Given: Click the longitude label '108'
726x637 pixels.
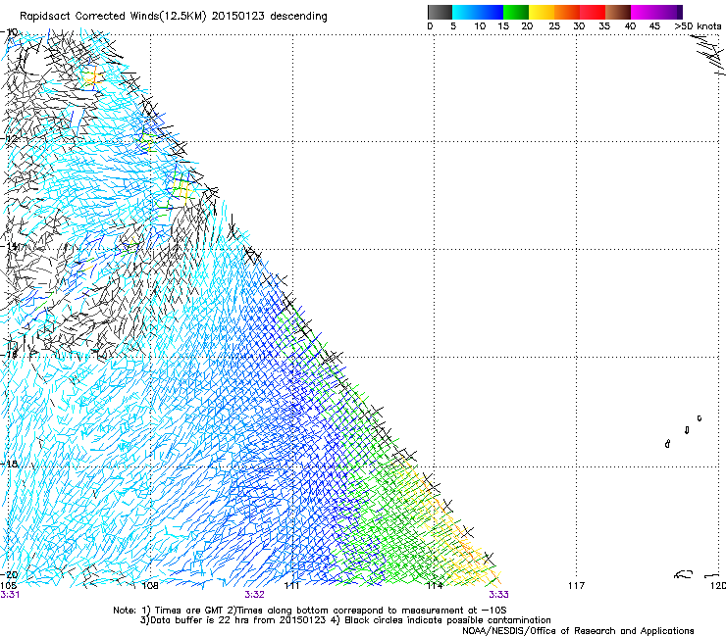Looking at the screenshot, I should coord(150,586).
